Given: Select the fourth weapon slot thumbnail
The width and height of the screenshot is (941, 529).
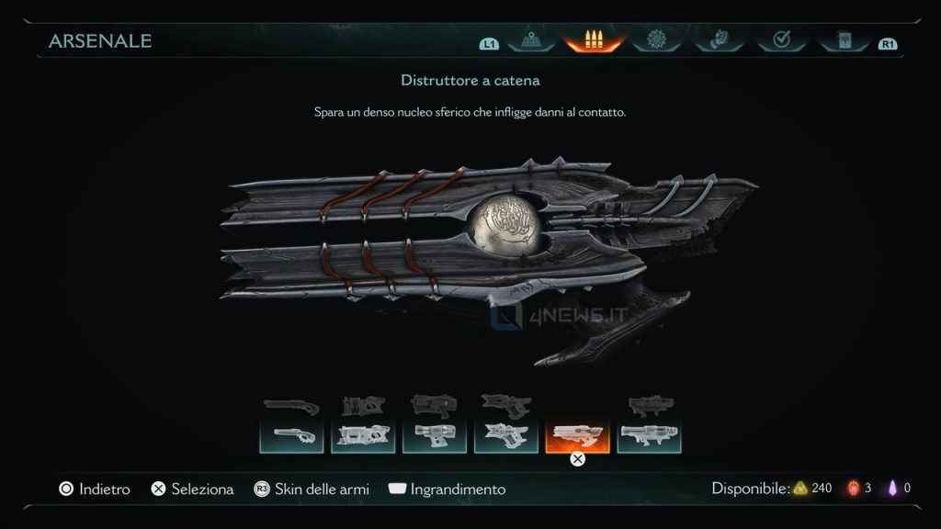Looking at the screenshot, I should [x=506, y=435].
